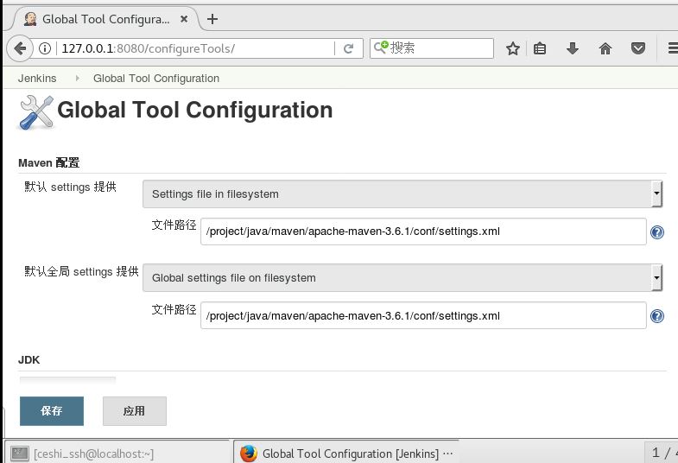Expand the breadcrumb arrow after Jenkins
This screenshot has width=678, height=463.
[76, 79]
